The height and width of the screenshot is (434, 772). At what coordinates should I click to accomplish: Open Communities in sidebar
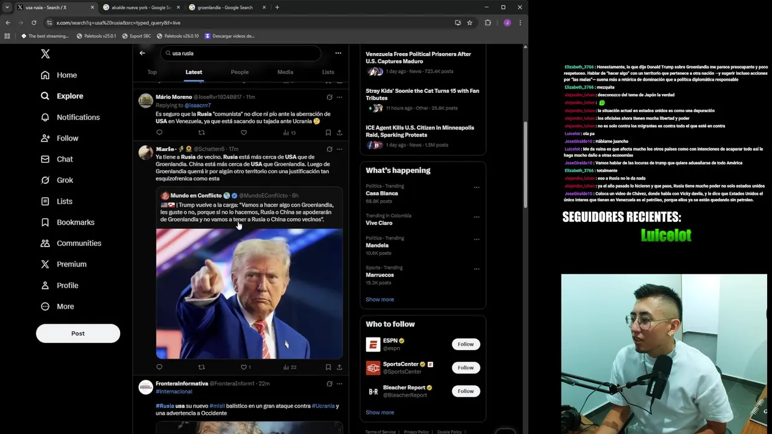click(71, 244)
